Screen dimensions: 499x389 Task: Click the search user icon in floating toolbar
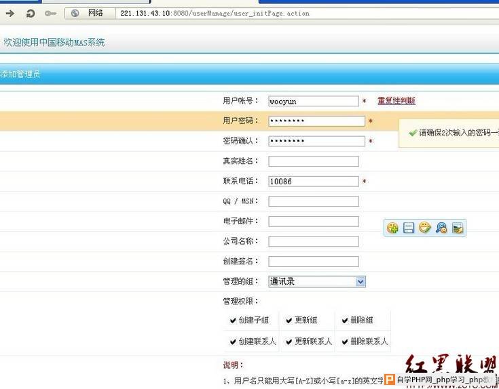click(x=441, y=228)
